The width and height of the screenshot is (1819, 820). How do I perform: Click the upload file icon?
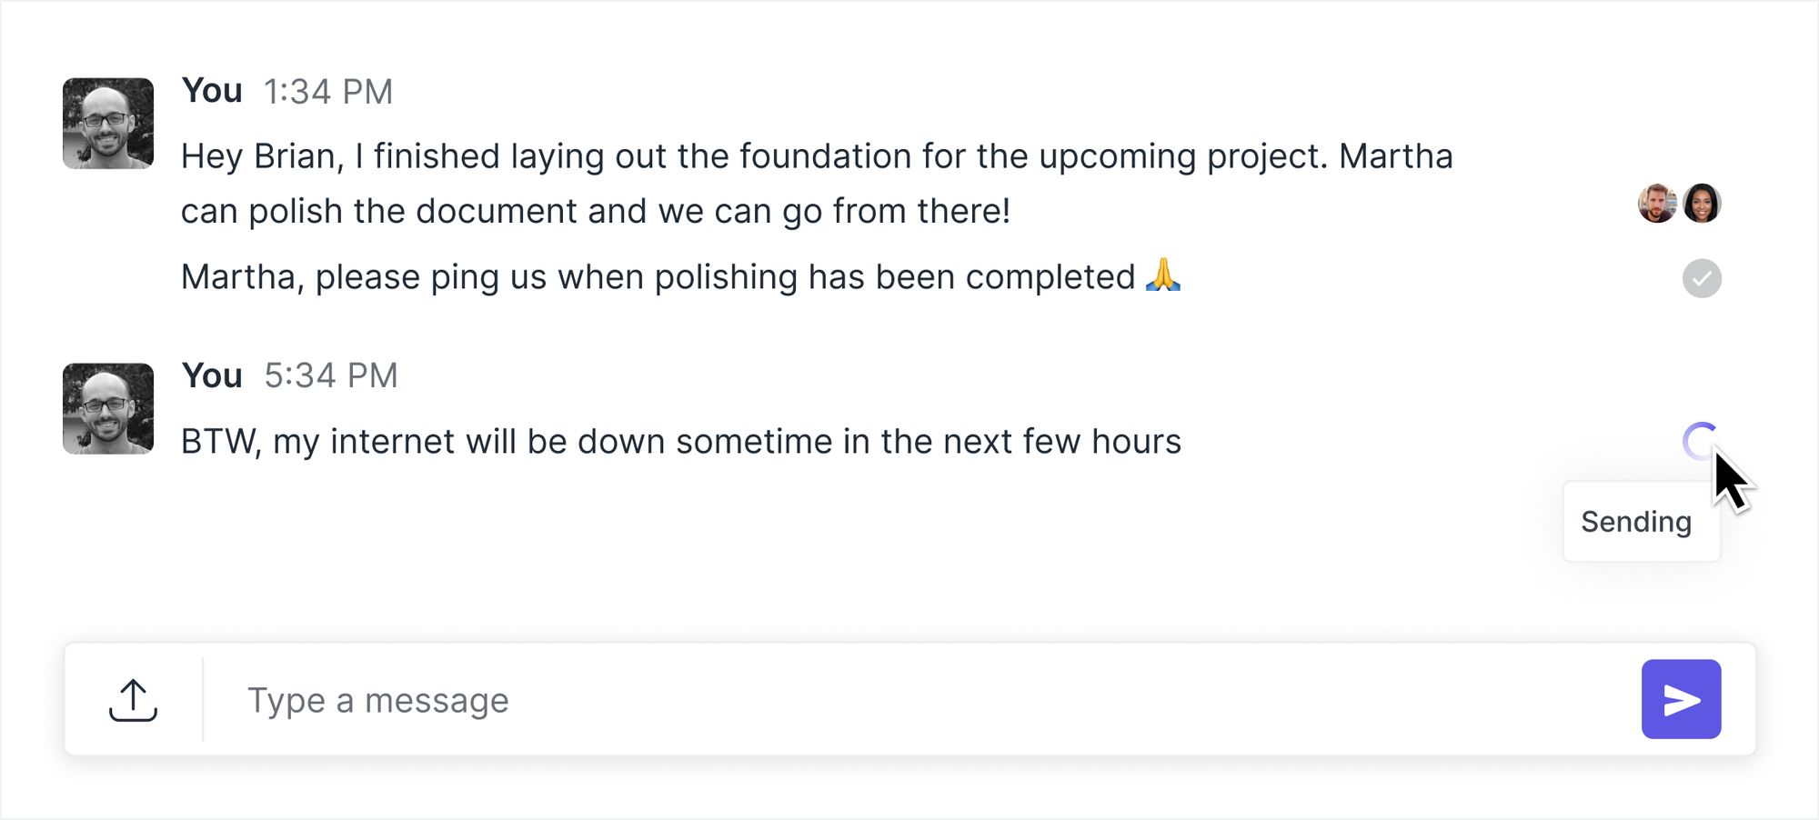pyautogui.click(x=133, y=700)
